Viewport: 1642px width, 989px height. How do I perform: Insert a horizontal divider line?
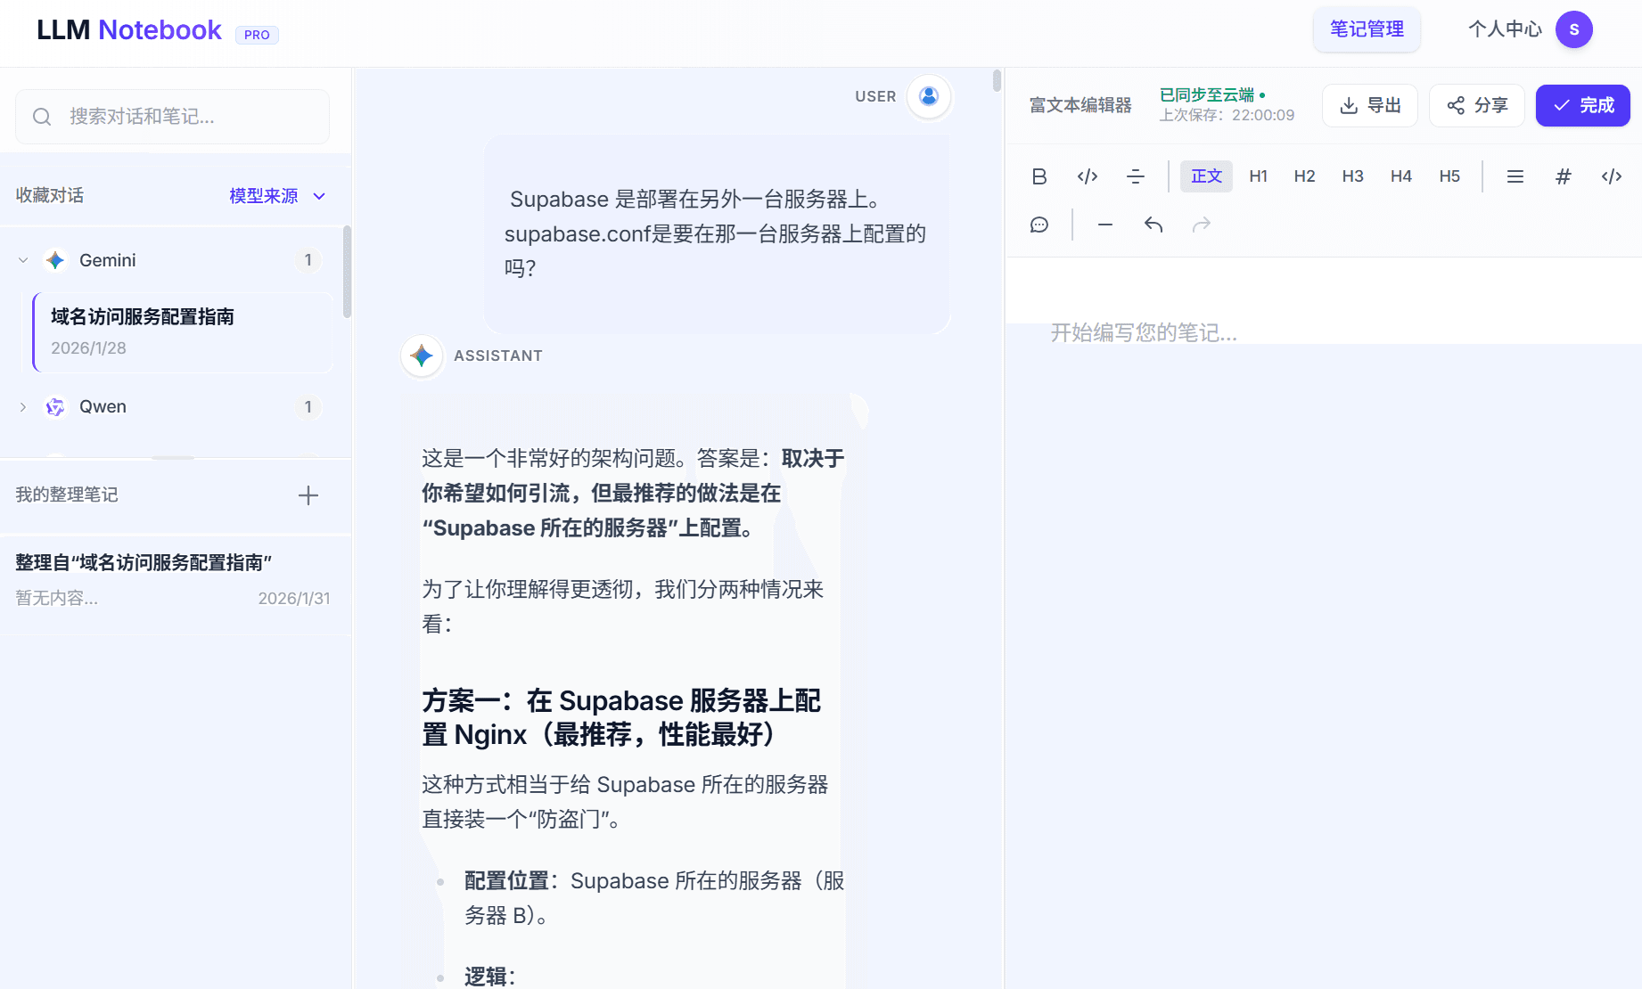[1104, 225]
